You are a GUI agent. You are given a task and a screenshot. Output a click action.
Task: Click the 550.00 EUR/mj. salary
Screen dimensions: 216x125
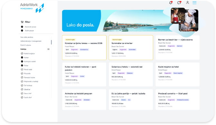117,77
